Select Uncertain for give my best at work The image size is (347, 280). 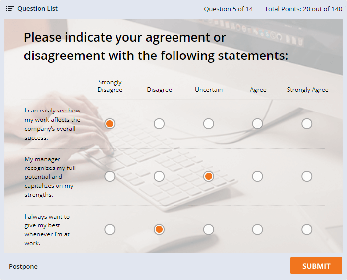point(209,229)
